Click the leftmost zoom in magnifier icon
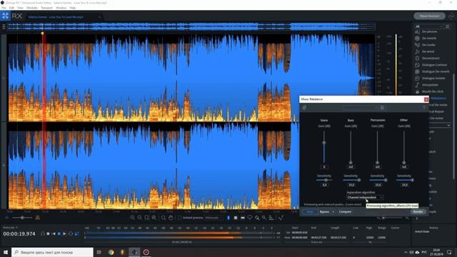The width and height of the screenshot is (457, 257). point(133,218)
